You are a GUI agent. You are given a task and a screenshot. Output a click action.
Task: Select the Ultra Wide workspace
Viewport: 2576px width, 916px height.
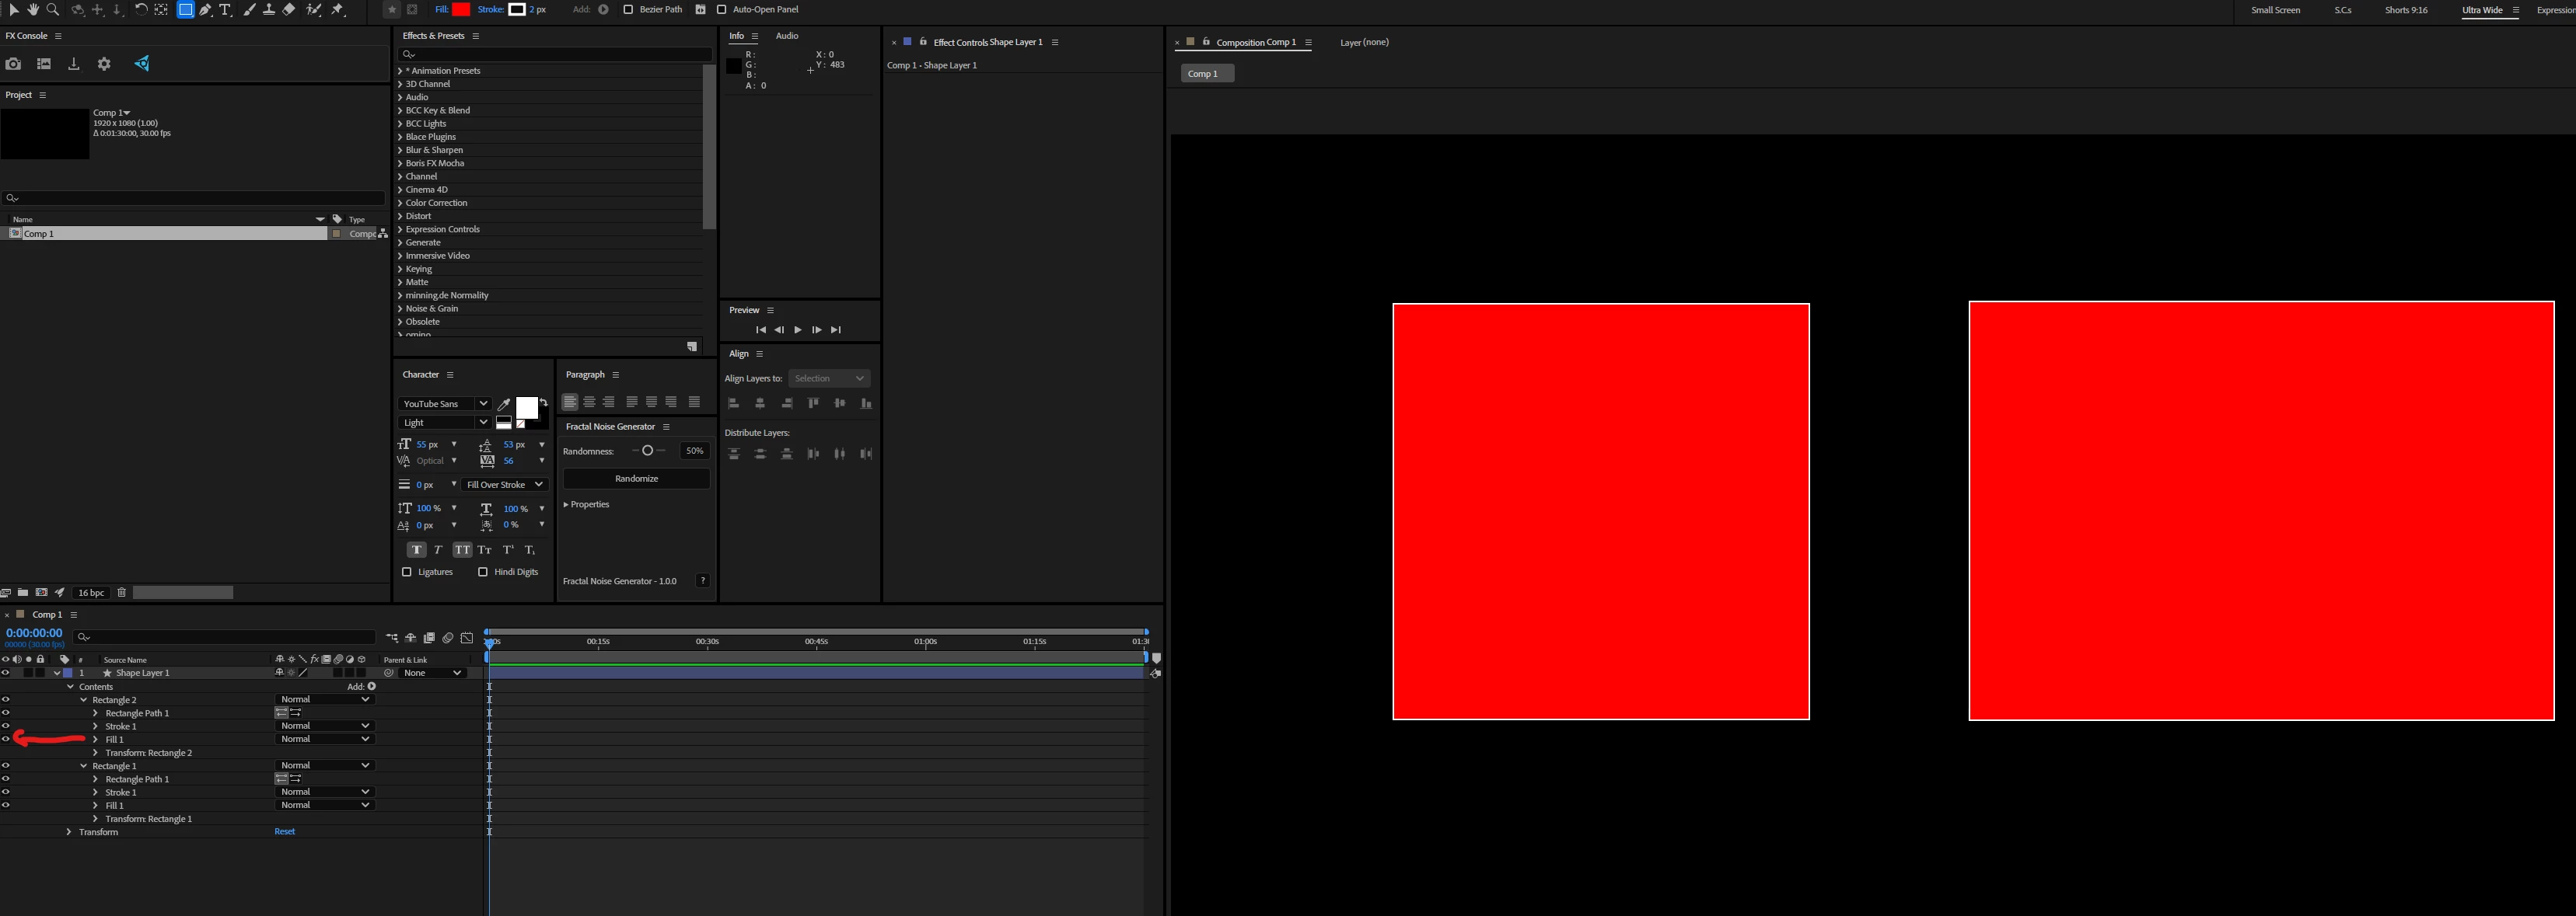click(2481, 10)
